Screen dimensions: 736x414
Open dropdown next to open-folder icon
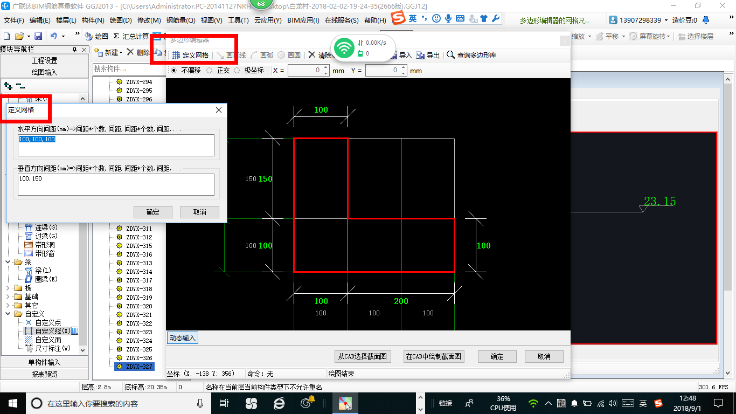[x=28, y=36]
